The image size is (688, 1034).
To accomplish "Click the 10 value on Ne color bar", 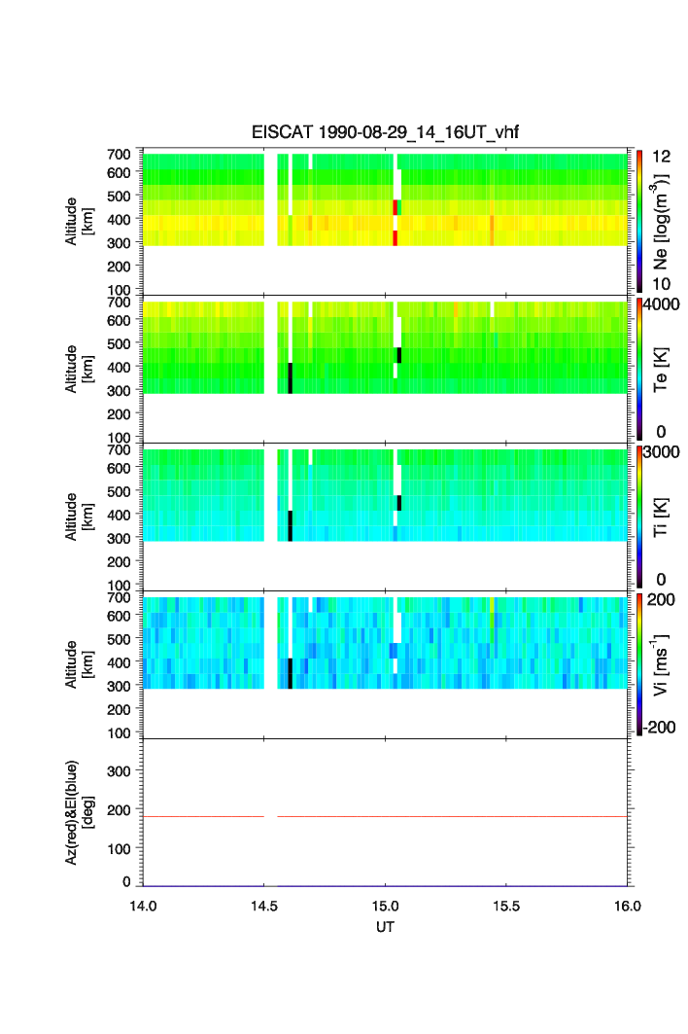I will [x=661, y=284].
